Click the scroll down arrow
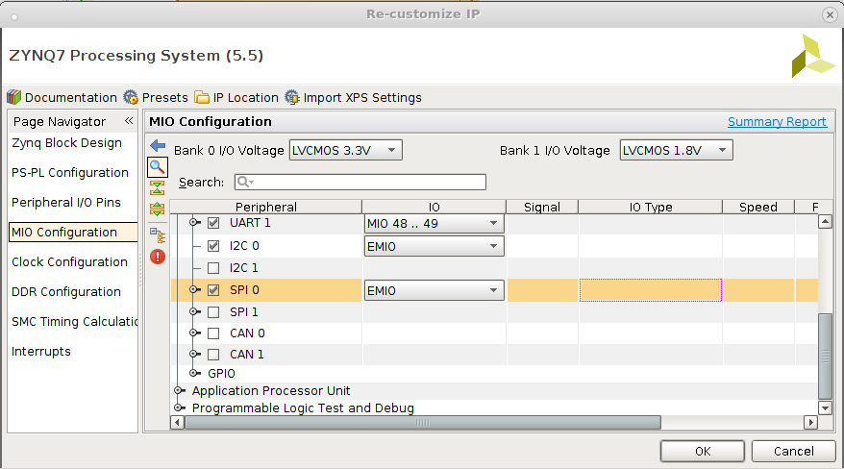 pyautogui.click(x=825, y=407)
